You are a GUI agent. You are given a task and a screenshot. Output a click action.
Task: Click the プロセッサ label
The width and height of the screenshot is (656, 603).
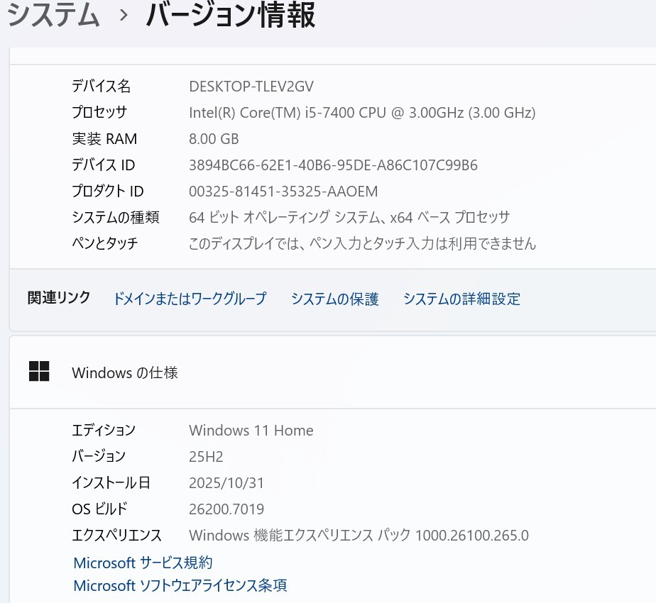click(x=99, y=112)
